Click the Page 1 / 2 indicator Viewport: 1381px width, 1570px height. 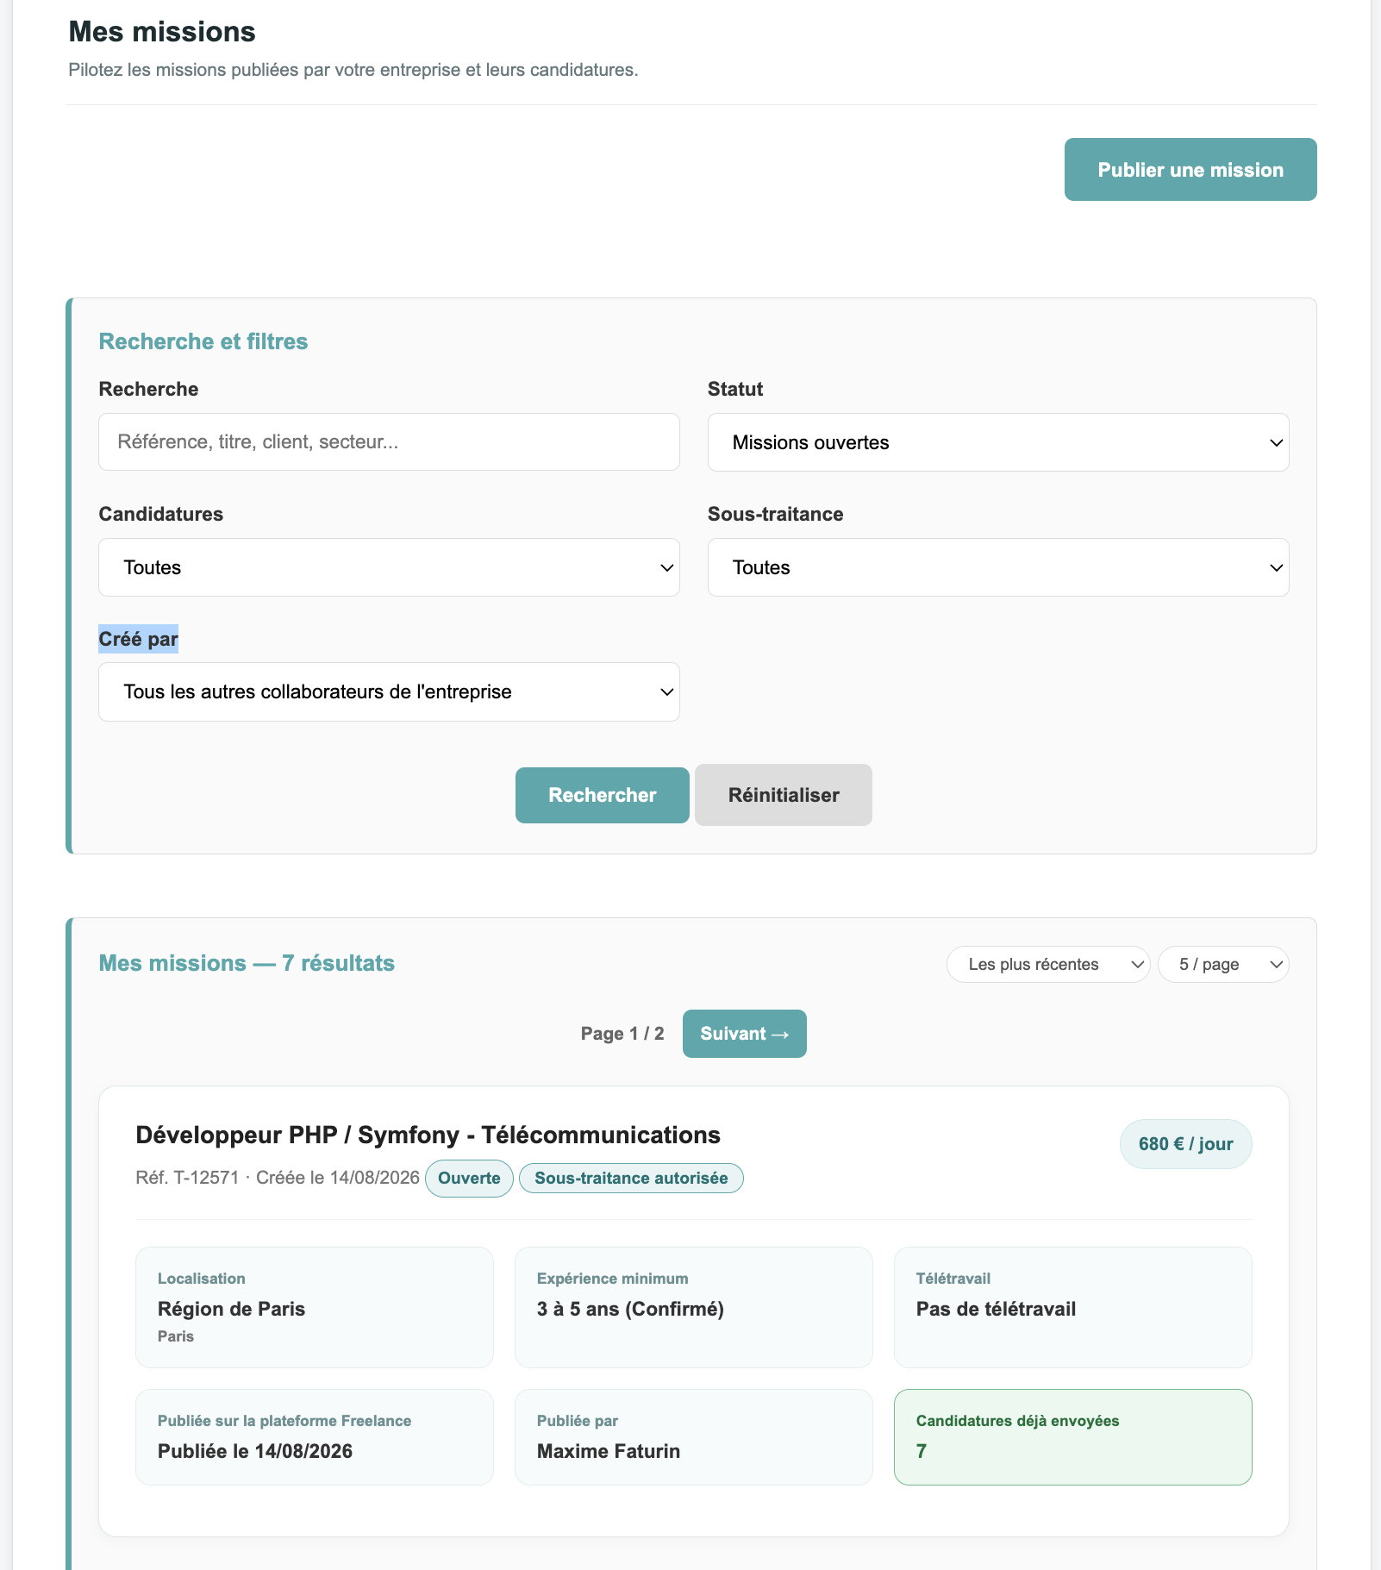(x=622, y=1034)
